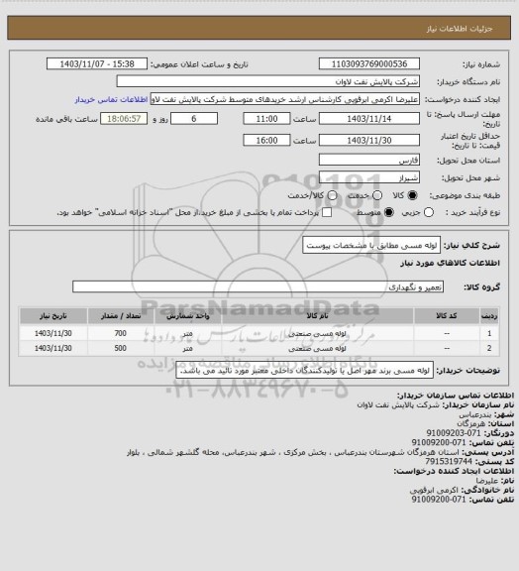Click the جزئیات اطلاعات نیاز header title
The height and width of the screenshot is (571, 519).
(x=460, y=29)
